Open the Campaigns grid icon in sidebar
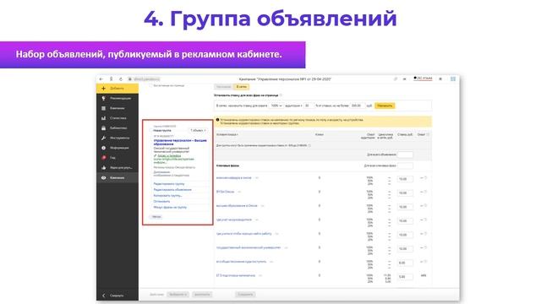This screenshot has height=304, width=541. (103, 108)
